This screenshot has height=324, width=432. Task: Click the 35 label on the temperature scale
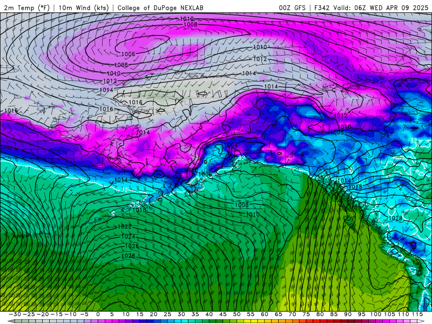(195, 314)
